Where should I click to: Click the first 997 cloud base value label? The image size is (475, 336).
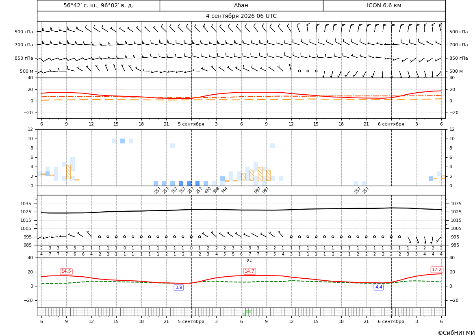pos(257,190)
